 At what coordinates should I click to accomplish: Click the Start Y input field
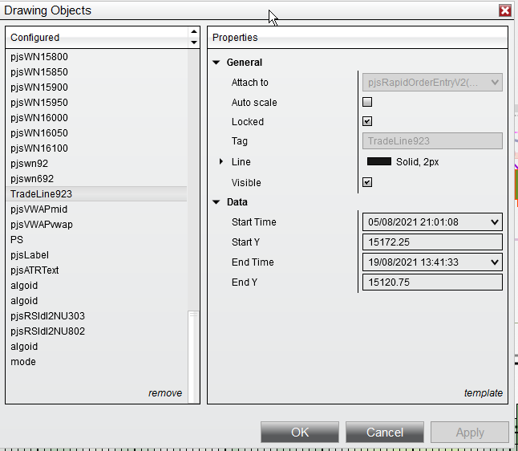coord(432,242)
